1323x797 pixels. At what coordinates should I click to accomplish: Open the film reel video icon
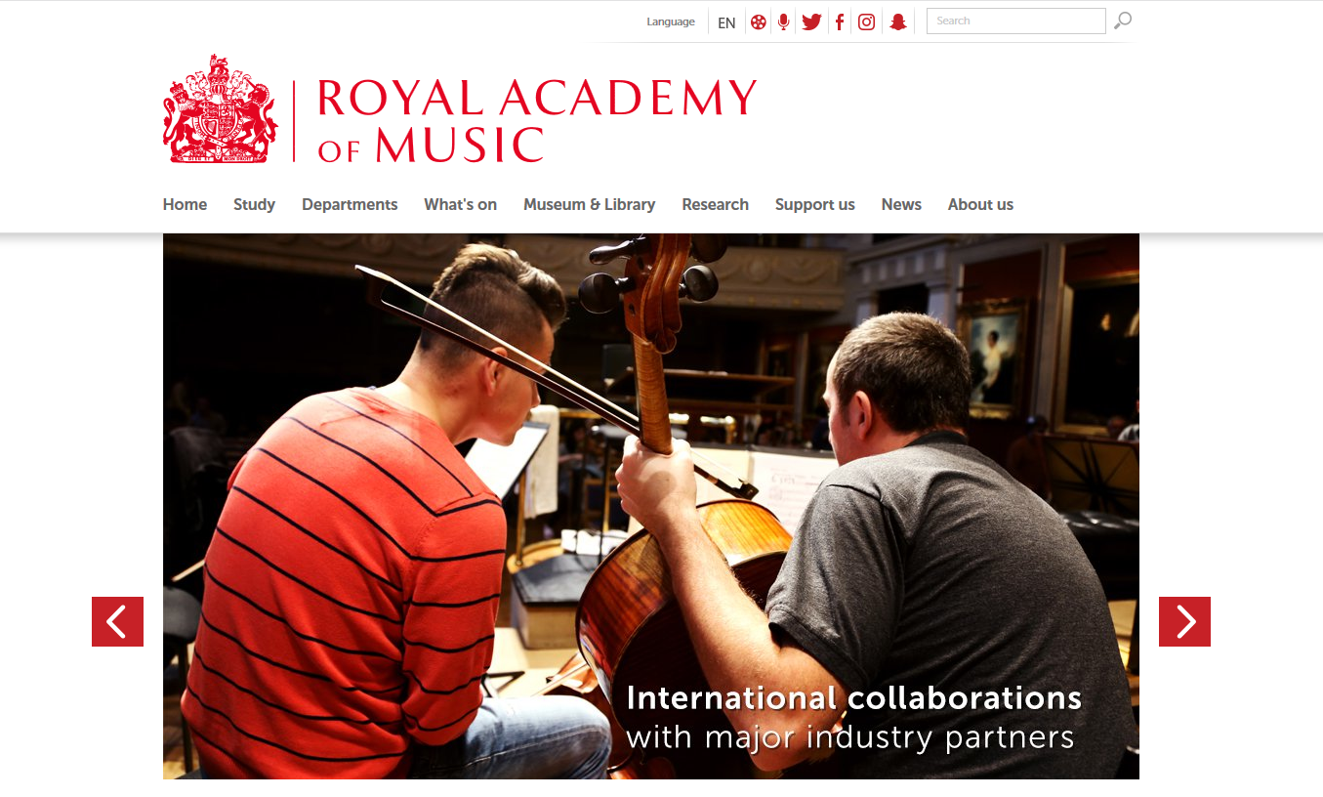coord(759,21)
